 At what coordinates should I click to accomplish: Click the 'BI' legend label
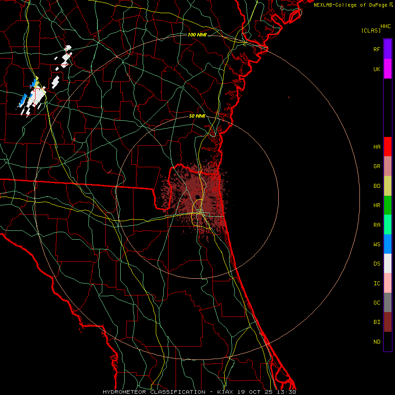[377, 322]
